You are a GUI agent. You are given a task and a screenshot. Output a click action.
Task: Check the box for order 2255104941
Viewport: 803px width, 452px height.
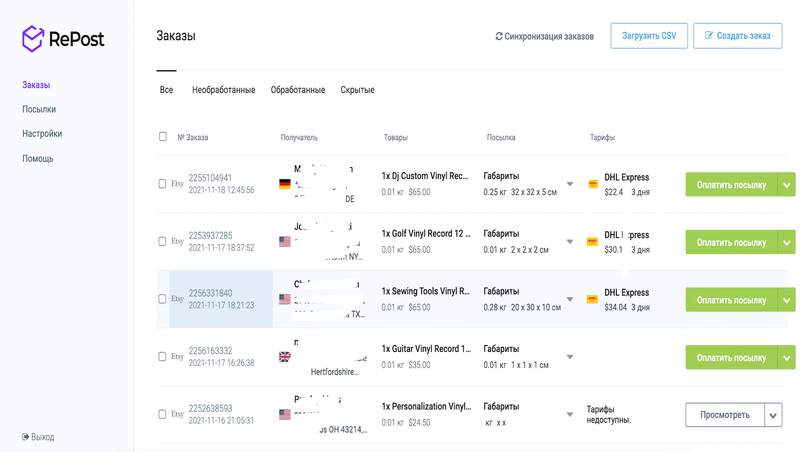pyautogui.click(x=163, y=184)
